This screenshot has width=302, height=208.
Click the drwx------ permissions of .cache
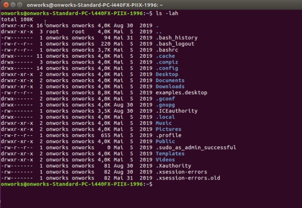tap(17, 56)
